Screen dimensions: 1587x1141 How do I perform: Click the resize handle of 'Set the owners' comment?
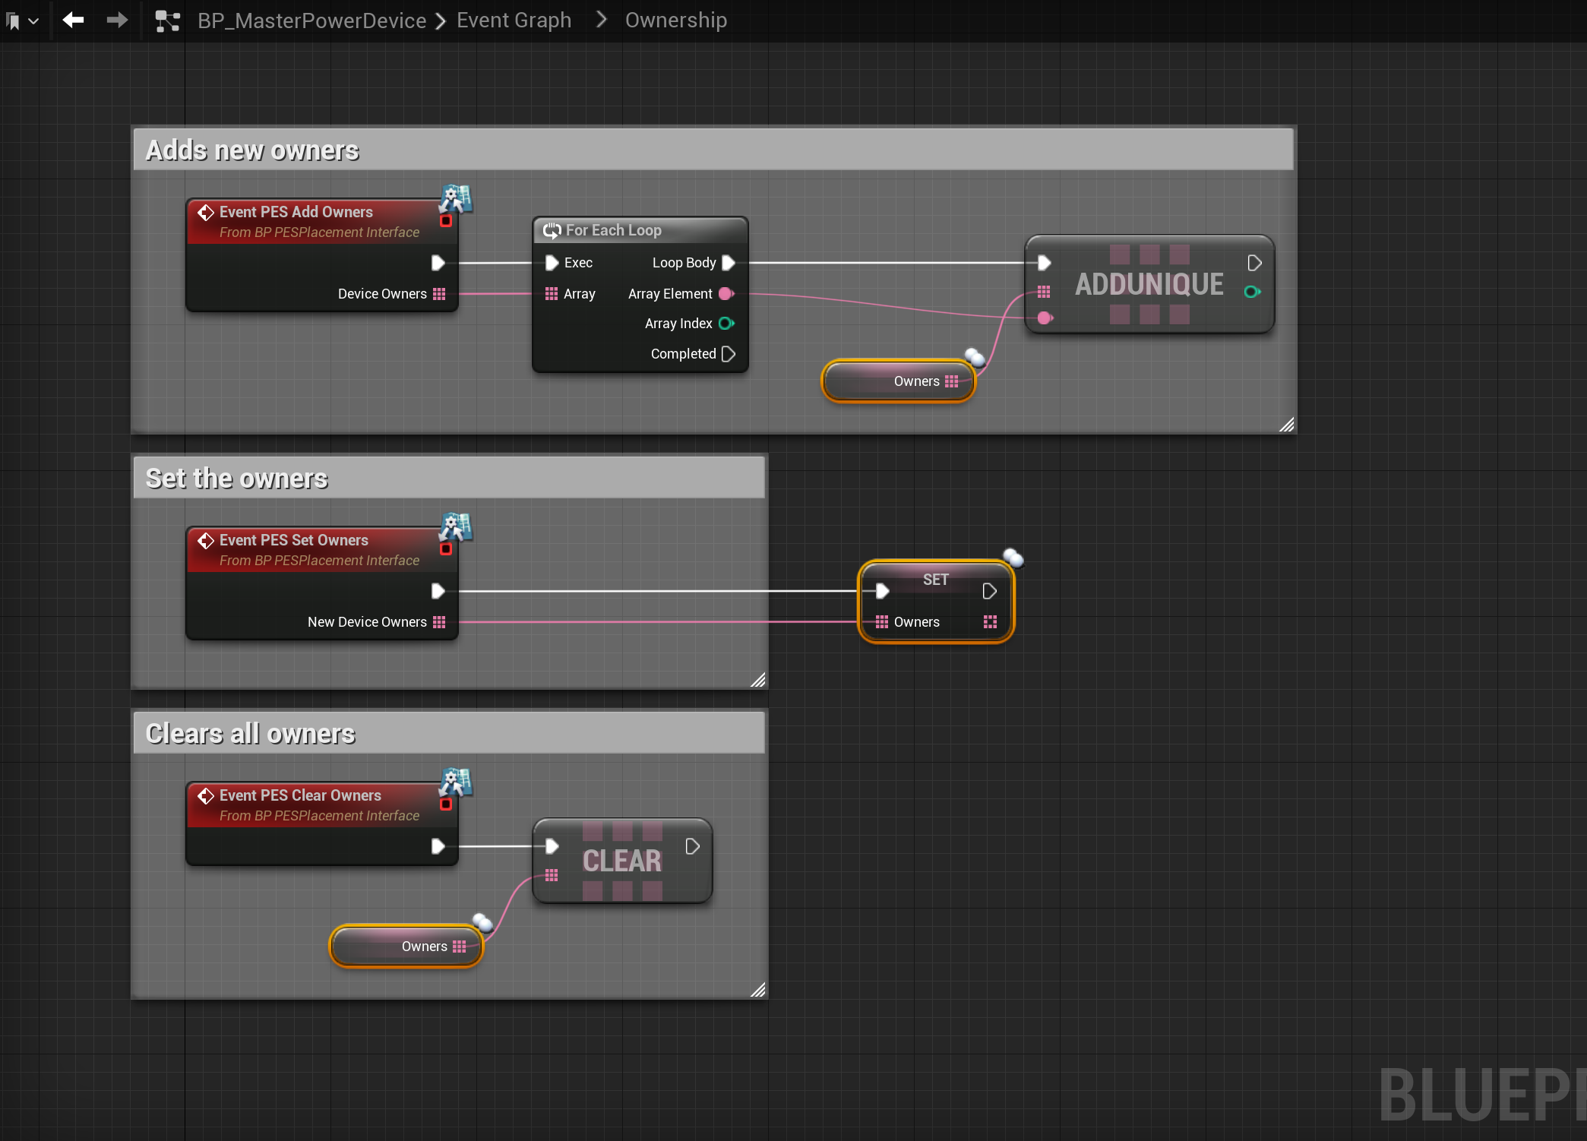[x=757, y=680]
